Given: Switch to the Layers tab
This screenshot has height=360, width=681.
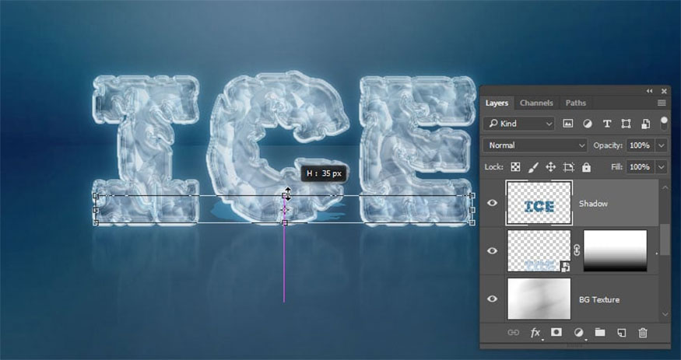Looking at the screenshot, I should [x=497, y=103].
